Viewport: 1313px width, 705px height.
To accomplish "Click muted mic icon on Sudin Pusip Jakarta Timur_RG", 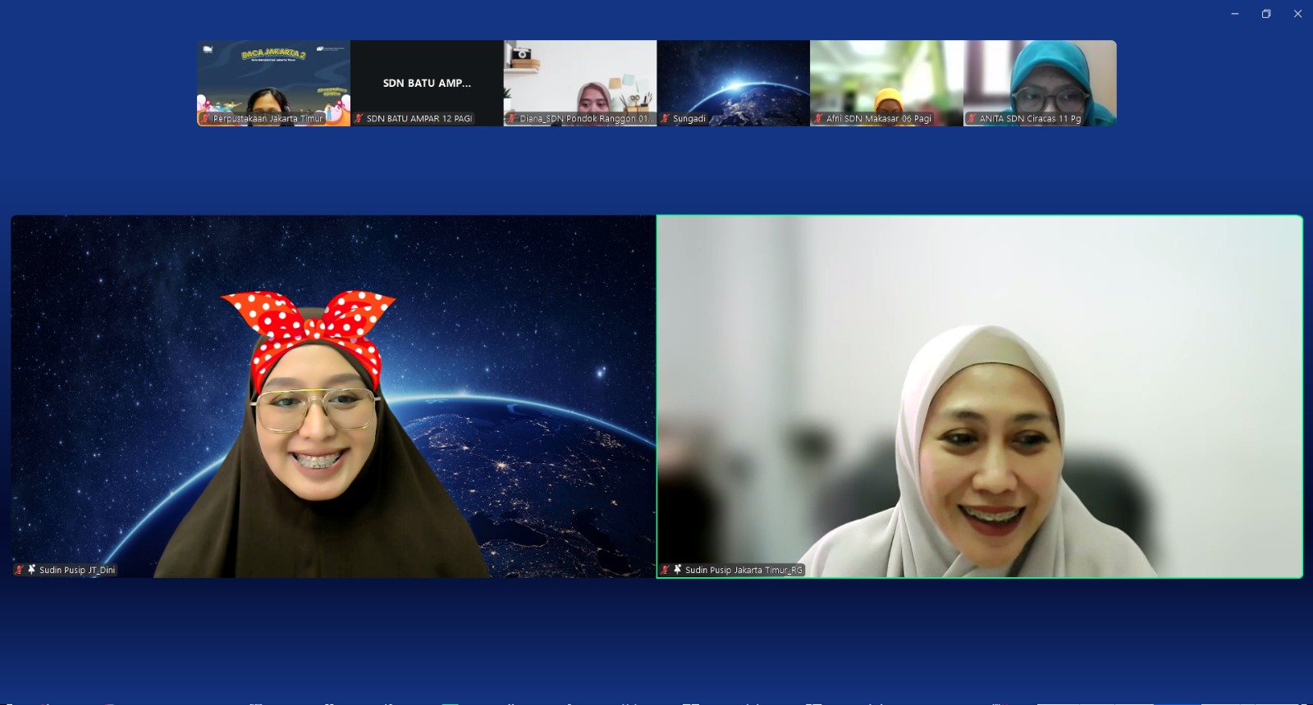I will (x=665, y=570).
